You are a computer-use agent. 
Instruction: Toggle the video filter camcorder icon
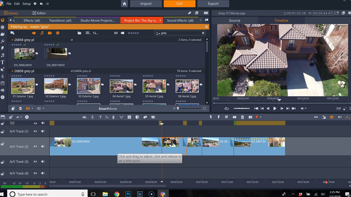pyautogui.click(x=34, y=33)
